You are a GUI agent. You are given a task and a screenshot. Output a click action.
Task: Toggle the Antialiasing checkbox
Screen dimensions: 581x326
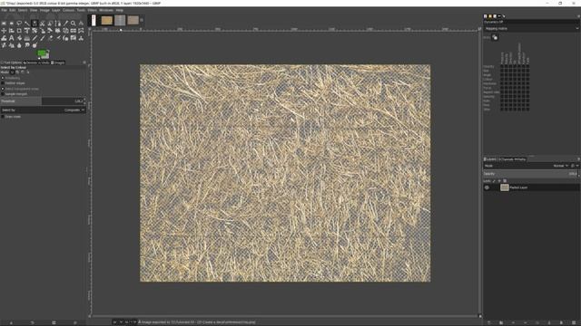(3, 78)
